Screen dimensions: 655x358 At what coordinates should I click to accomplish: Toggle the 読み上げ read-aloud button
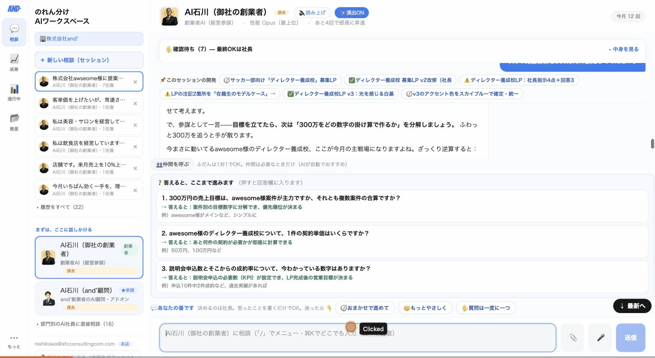312,13
